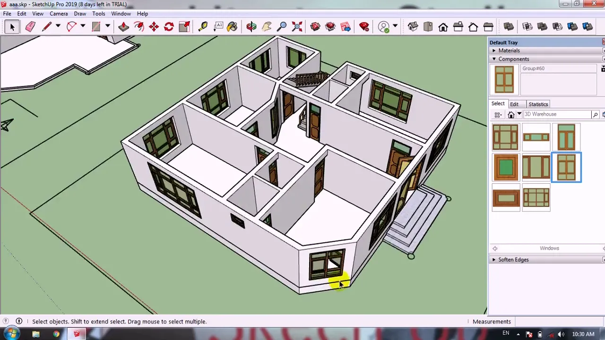Switch to the Edit tab in Components

click(514, 104)
